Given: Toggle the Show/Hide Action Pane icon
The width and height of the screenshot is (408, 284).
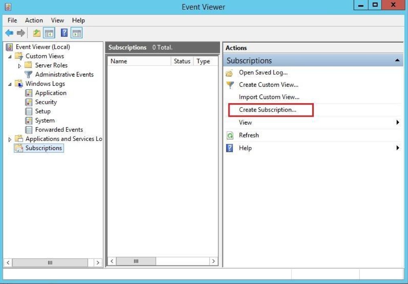Looking at the screenshot, I should 77,33.
